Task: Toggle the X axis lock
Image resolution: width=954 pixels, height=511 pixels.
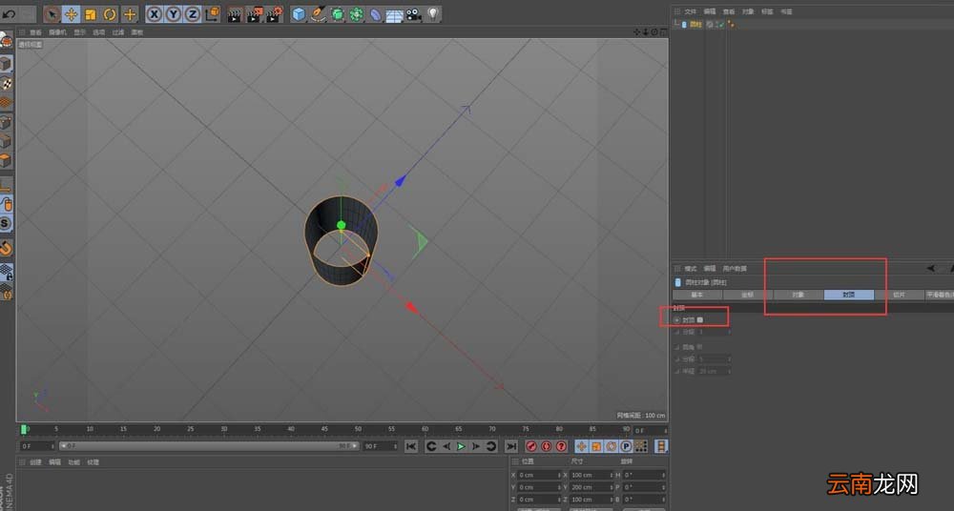Action: [154, 14]
